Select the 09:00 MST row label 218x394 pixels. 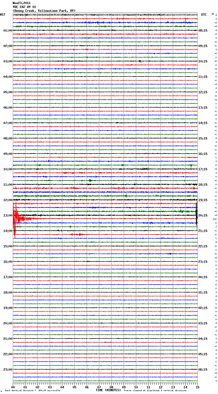8,154
